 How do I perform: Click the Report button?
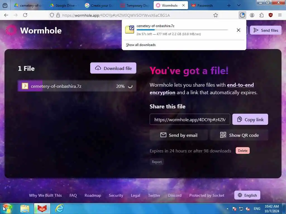coord(157,162)
